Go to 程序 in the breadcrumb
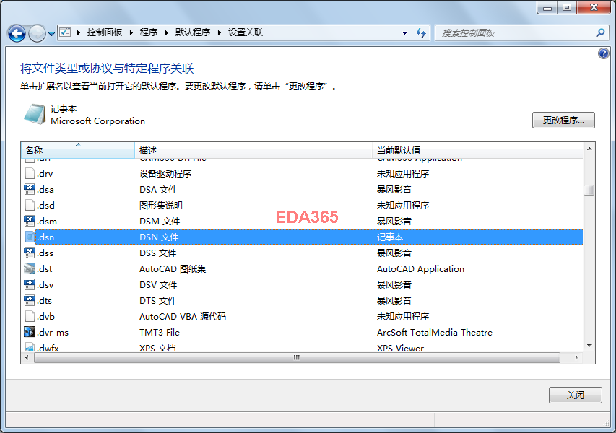The height and width of the screenshot is (433, 616). pyautogui.click(x=149, y=32)
